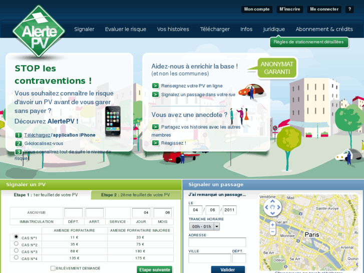
Task: Click the Arrt. input field
Action: point(95,212)
